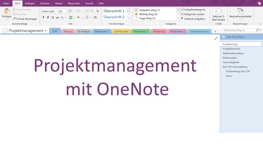Toggle bold formatting (F)

43,17
